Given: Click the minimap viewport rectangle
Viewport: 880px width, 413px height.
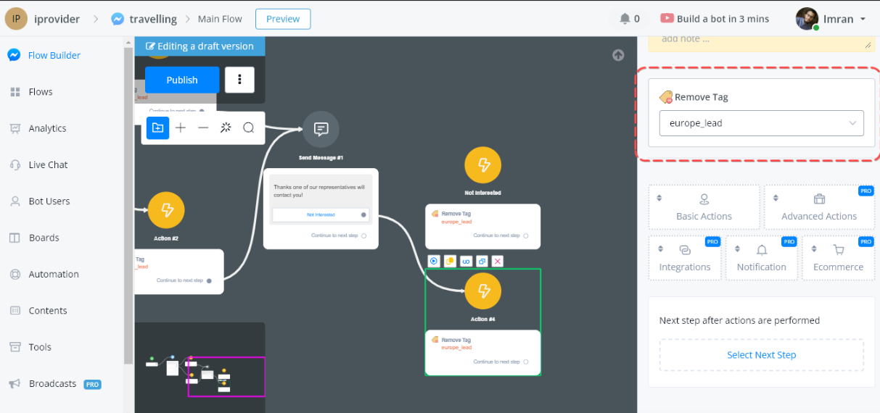Looking at the screenshot, I should [226, 377].
